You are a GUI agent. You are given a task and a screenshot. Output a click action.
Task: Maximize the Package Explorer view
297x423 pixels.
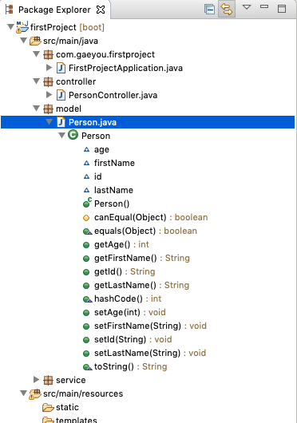point(282,9)
